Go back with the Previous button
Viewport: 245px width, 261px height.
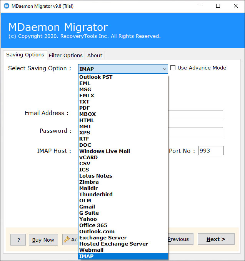[x=180, y=239]
